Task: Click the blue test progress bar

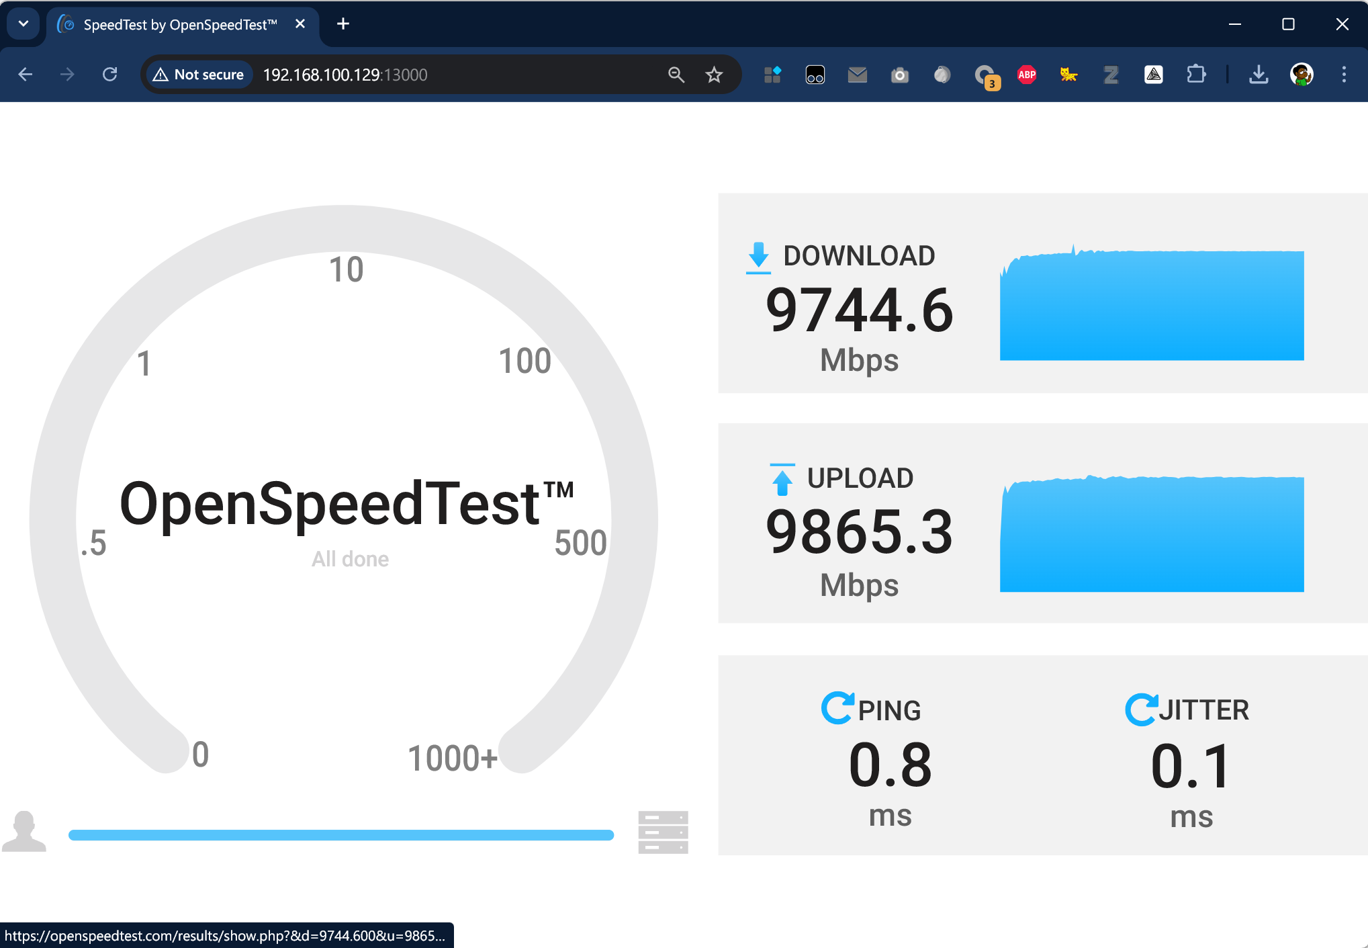Action: coord(341,835)
